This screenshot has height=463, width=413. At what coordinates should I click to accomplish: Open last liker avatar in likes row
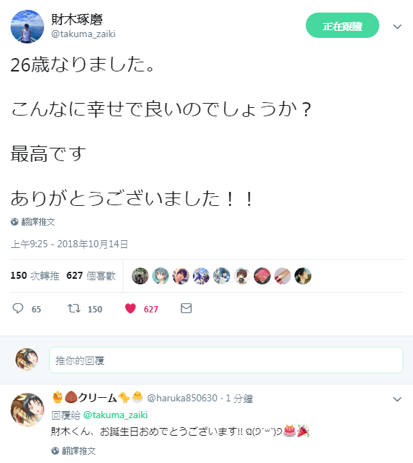(303, 276)
